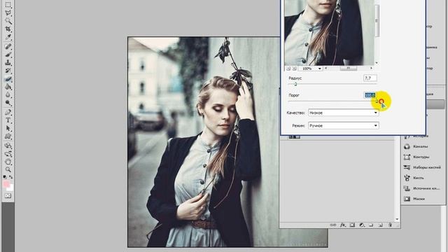Swap foreground and background colors
Screen dimensions: 448x252
tap(11, 177)
